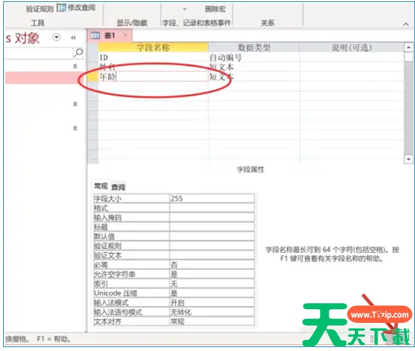
Task: Click the 工具 ribbon group label
Action: coord(38,23)
